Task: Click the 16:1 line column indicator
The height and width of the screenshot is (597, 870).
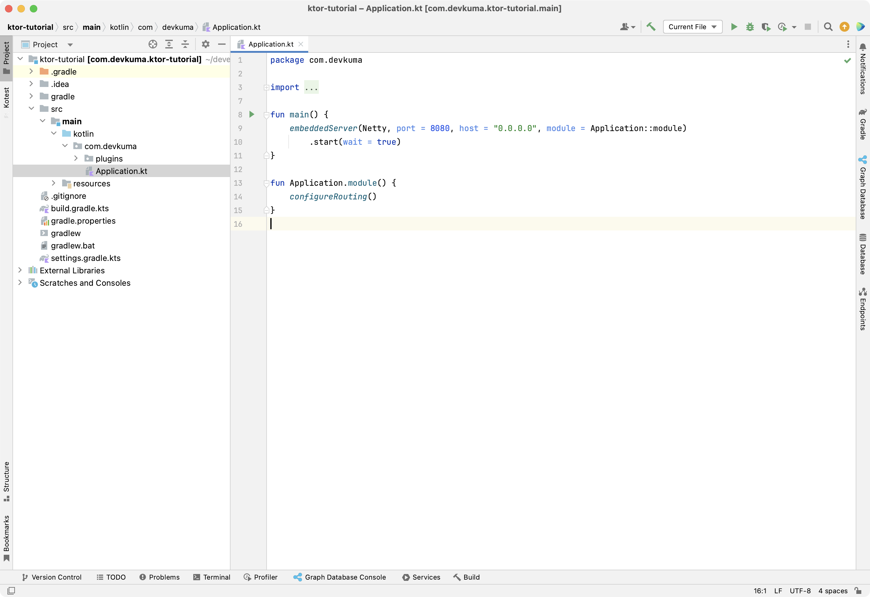Action: pyautogui.click(x=760, y=591)
